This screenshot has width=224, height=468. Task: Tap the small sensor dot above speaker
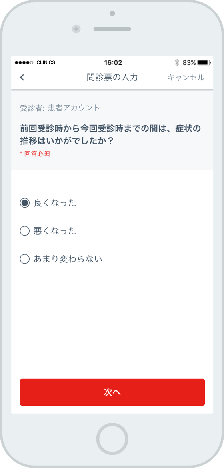pos(112,14)
